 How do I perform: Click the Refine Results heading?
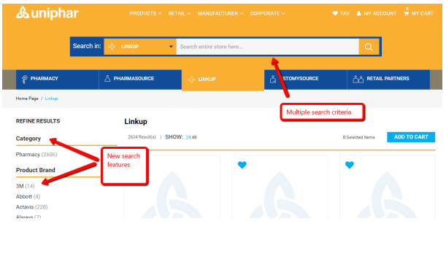(x=38, y=121)
